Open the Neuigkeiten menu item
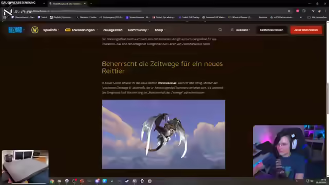 click(x=113, y=30)
